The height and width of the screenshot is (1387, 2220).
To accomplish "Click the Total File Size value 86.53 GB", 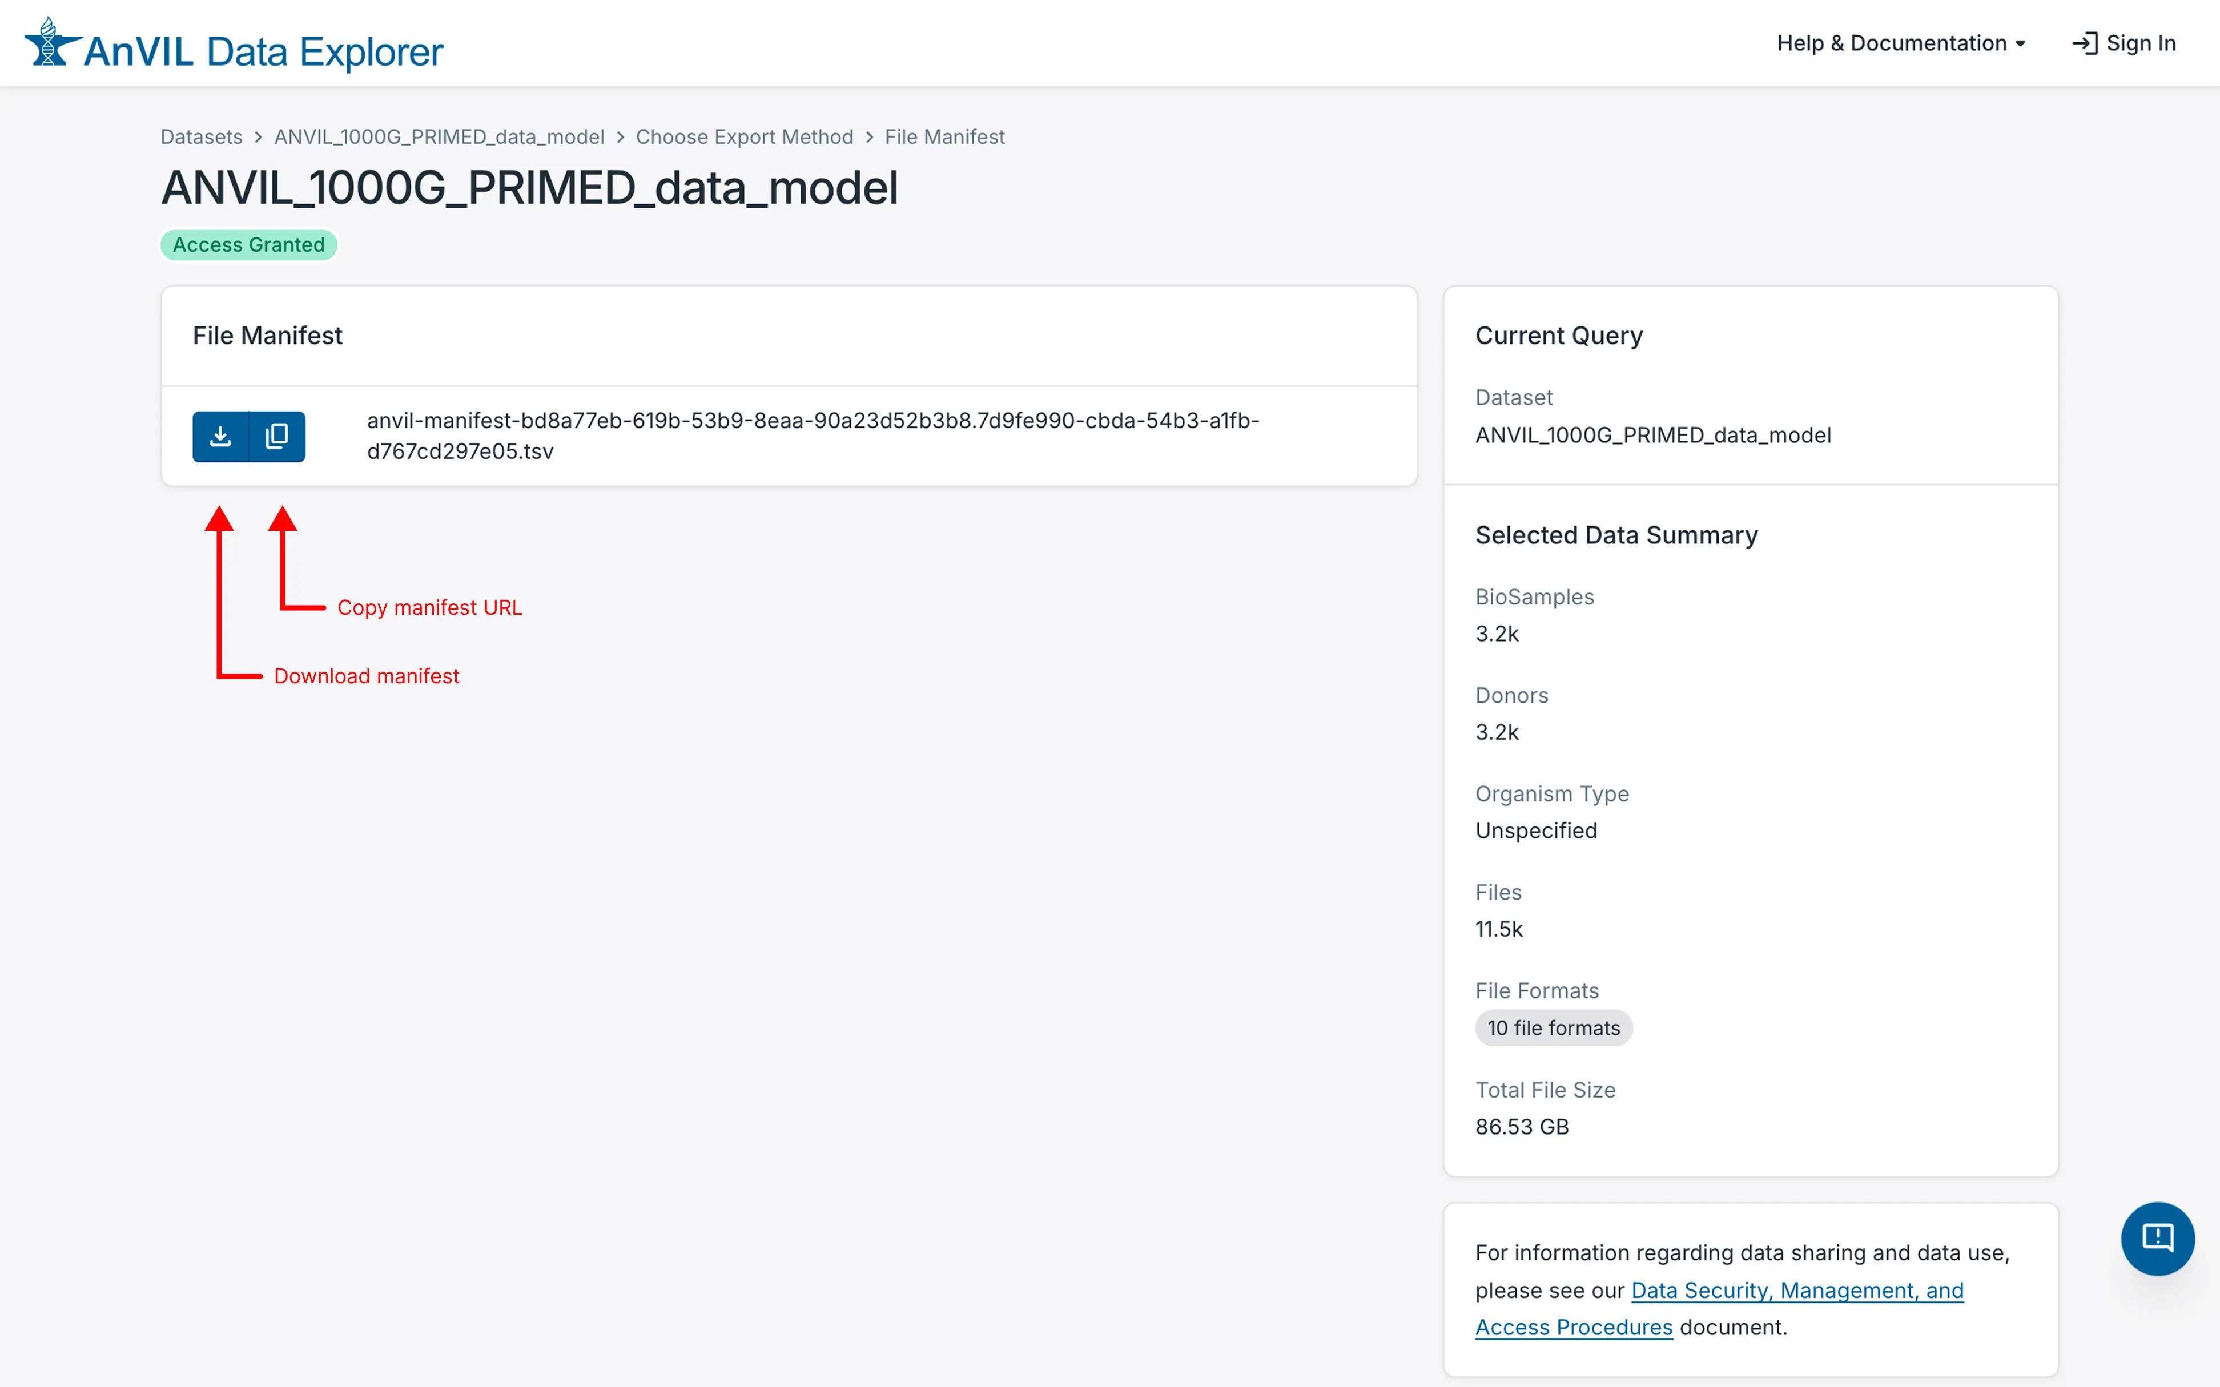I will pos(1522,1127).
